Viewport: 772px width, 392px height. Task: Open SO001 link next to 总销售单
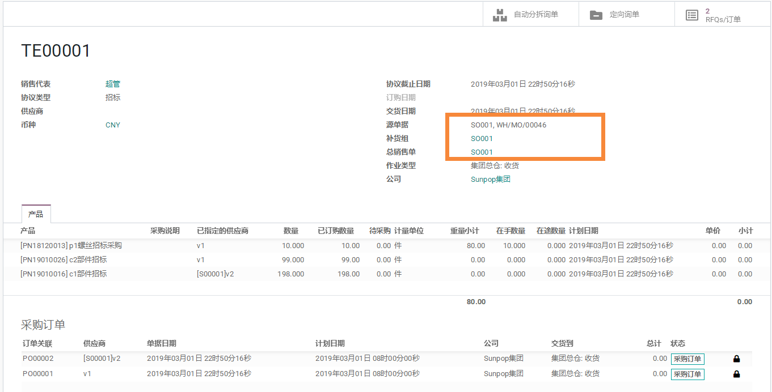click(x=482, y=152)
